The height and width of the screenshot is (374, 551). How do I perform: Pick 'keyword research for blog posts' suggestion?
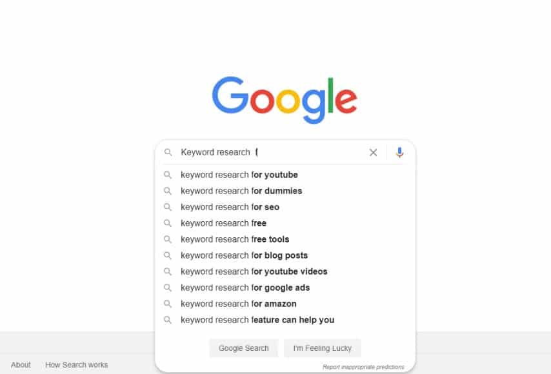[x=244, y=255]
